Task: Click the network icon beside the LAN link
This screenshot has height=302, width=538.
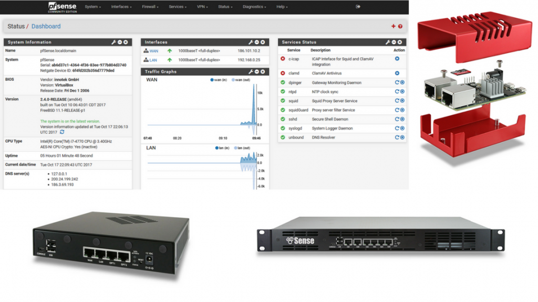Action: [146, 60]
